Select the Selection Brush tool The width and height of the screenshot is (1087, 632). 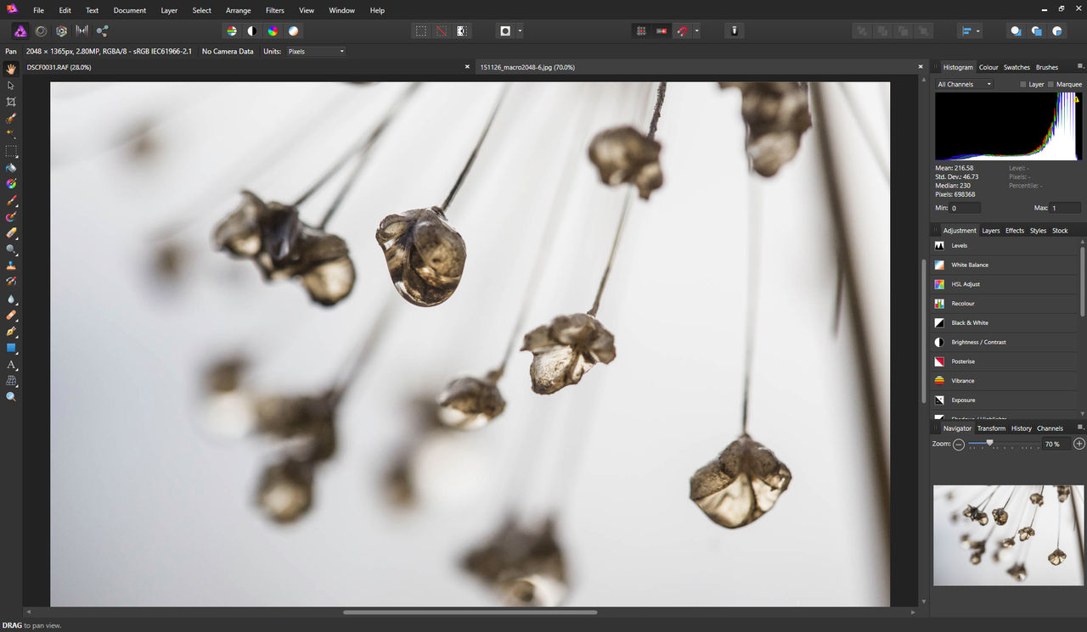[x=11, y=118]
